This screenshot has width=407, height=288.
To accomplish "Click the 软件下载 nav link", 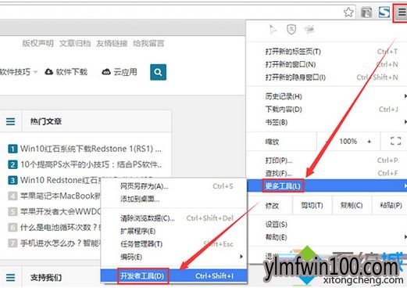I will 71,72.
